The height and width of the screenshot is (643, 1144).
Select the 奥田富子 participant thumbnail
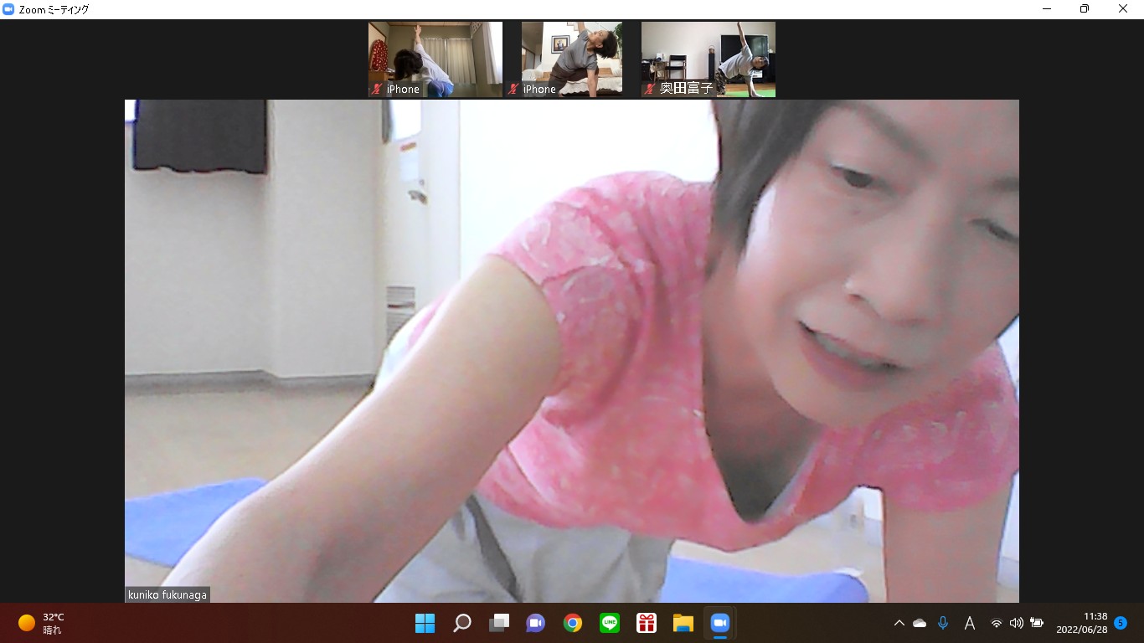click(x=709, y=59)
